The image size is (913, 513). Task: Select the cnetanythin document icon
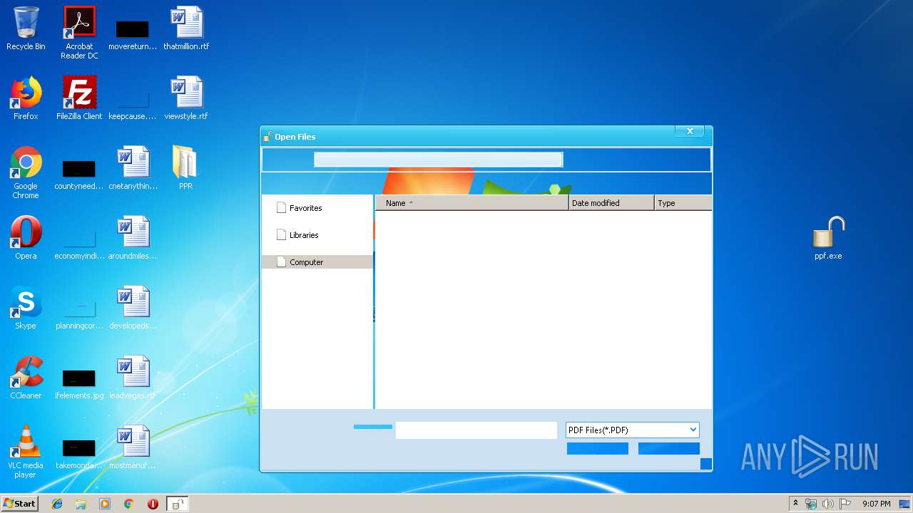click(133, 168)
